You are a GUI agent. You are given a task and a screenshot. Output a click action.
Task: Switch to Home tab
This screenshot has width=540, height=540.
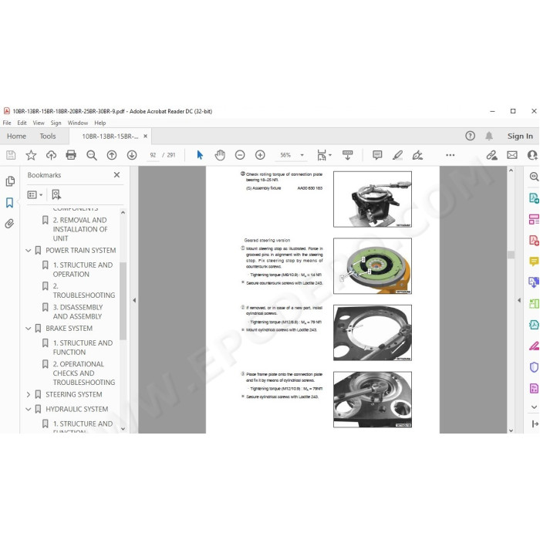click(16, 136)
